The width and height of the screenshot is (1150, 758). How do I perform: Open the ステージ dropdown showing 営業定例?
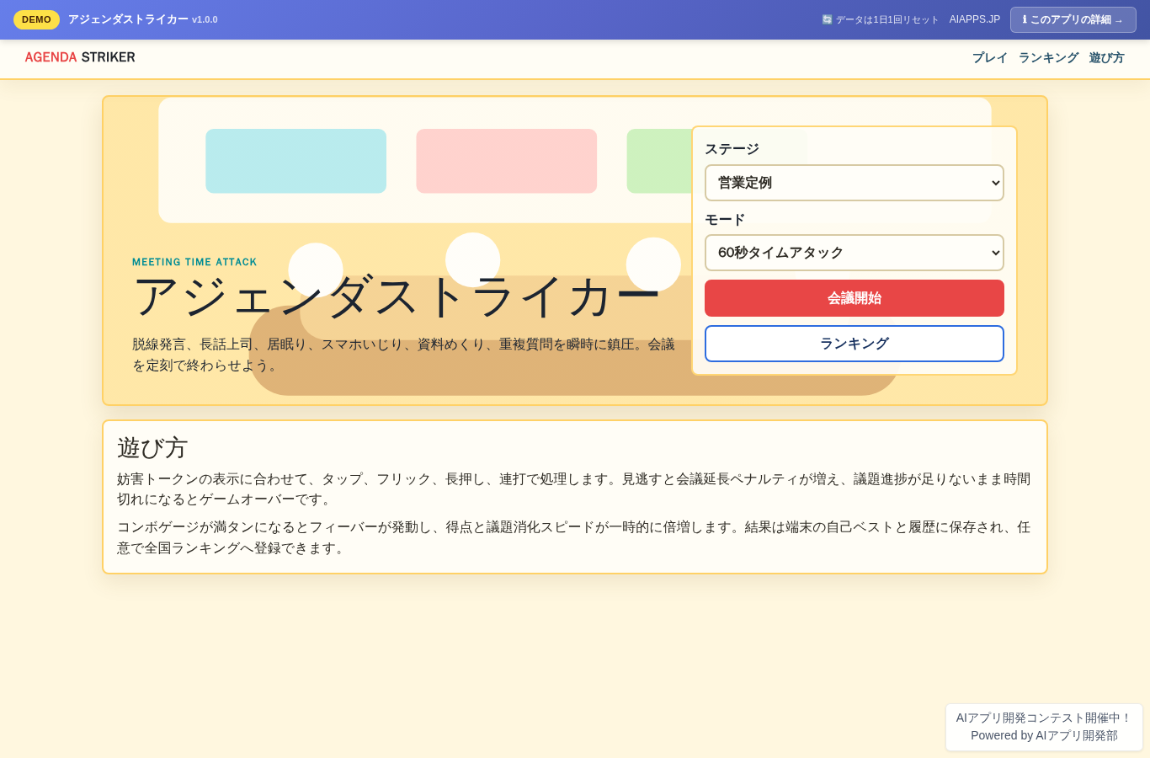855,183
